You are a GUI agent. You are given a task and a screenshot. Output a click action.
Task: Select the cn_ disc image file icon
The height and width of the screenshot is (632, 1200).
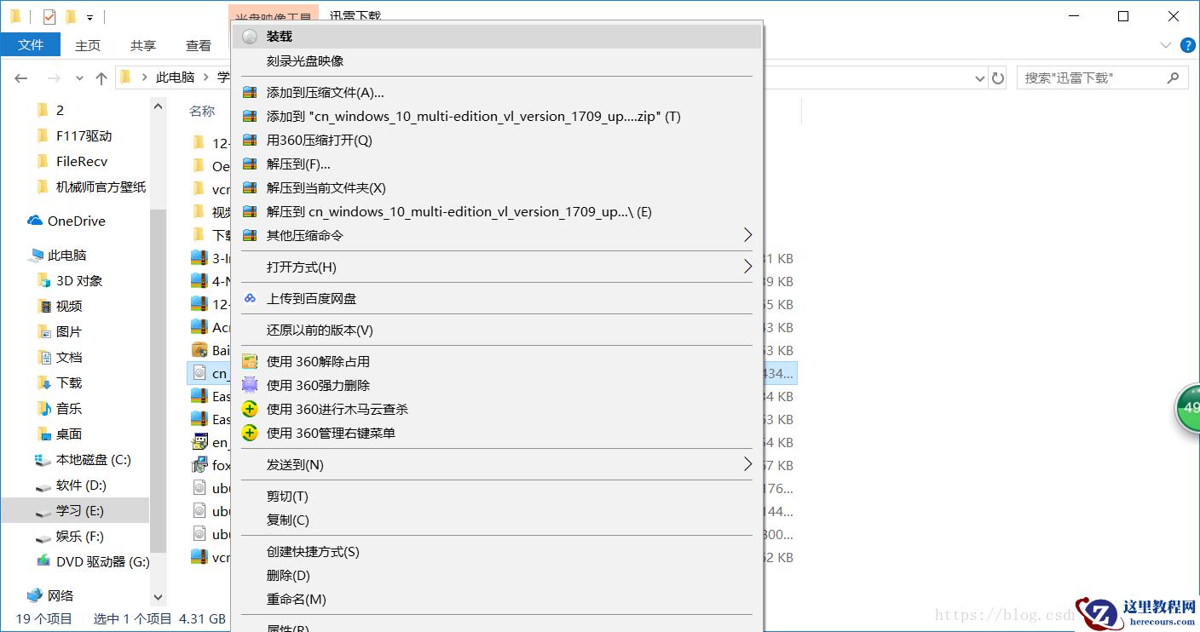click(x=199, y=373)
